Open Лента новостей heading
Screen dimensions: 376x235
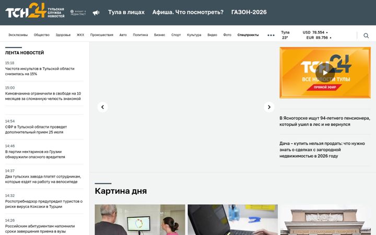click(25, 53)
